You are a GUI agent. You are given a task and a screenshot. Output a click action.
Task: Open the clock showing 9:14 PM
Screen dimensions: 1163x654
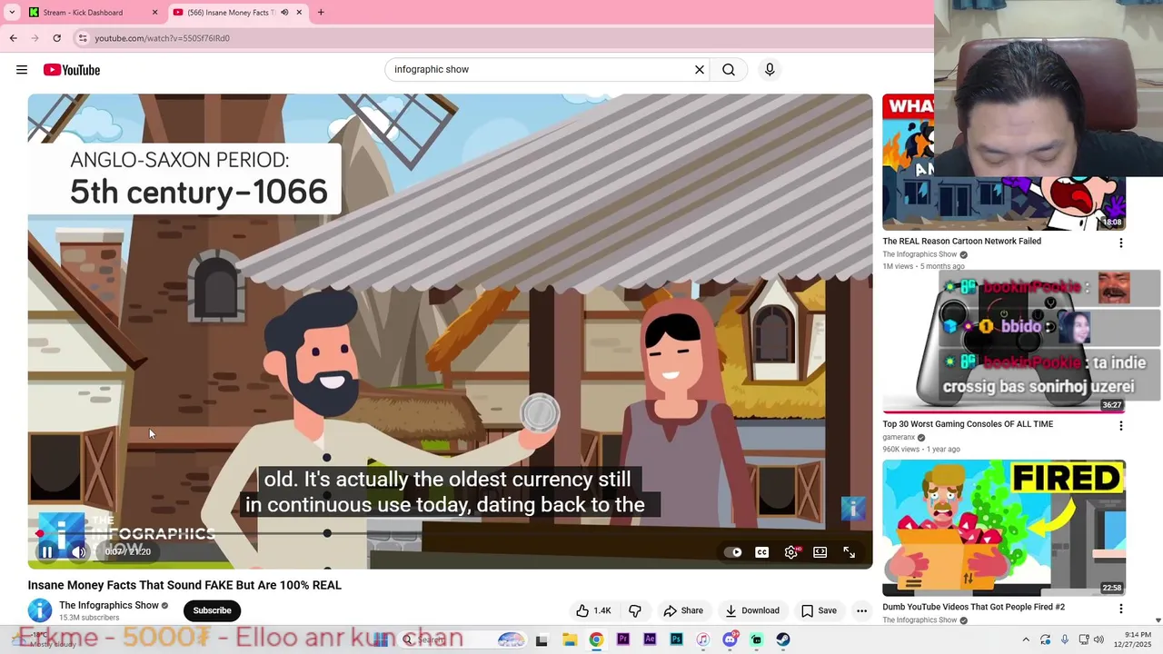click(1138, 639)
